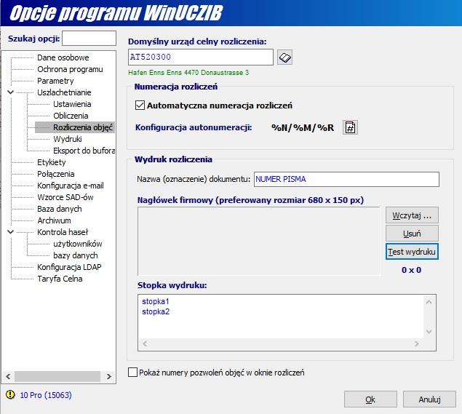
Task: Click the stopka1 footer line
Action: pyautogui.click(x=156, y=301)
